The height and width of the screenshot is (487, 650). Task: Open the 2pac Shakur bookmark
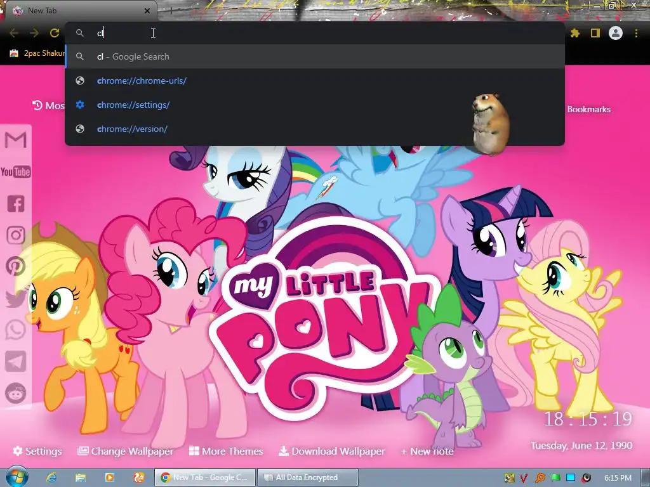pos(37,53)
